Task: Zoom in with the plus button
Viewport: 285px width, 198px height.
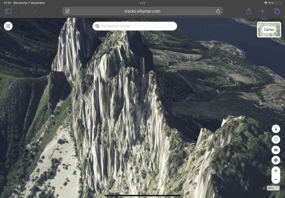Action: 276,171
